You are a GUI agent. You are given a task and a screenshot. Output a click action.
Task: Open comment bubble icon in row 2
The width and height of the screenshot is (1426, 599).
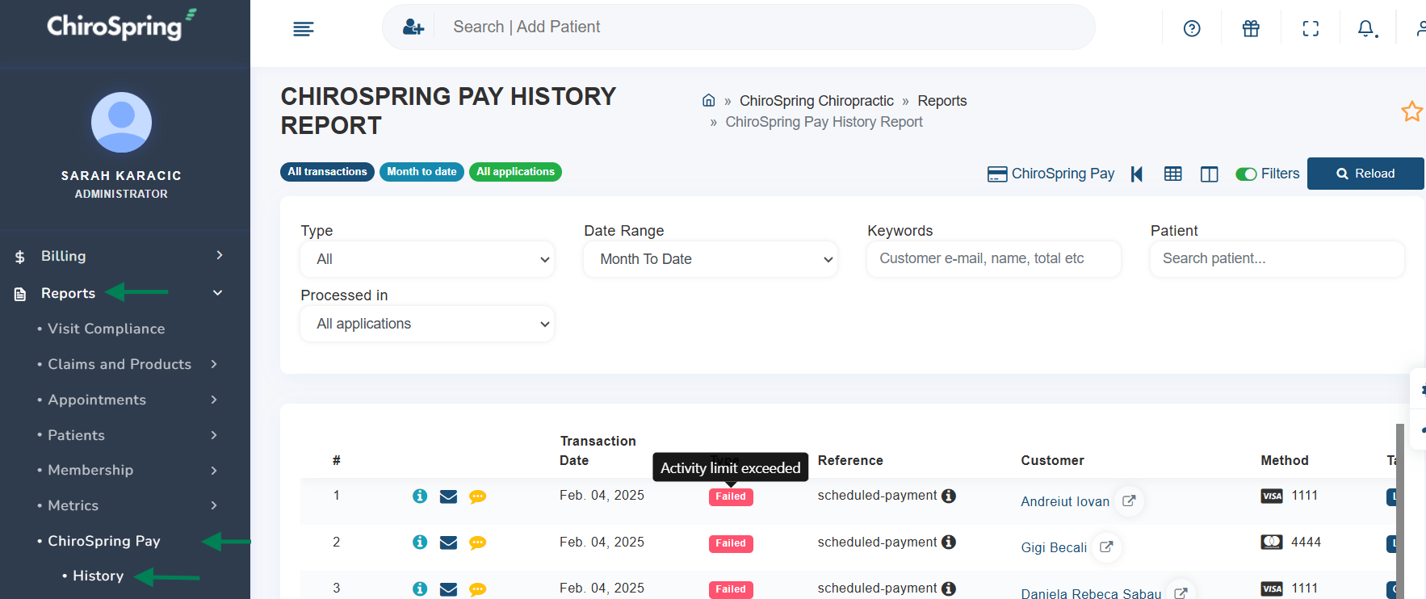pos(477,542)
